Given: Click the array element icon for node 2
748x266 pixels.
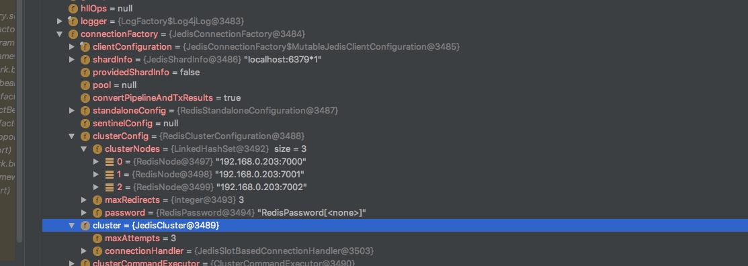Looking at the screenshot, I should [110, 187].
